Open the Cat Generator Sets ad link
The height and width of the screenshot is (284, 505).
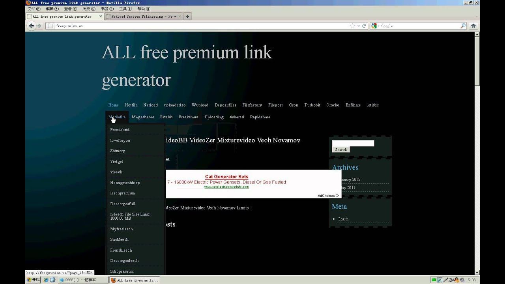tap(226, 177)
